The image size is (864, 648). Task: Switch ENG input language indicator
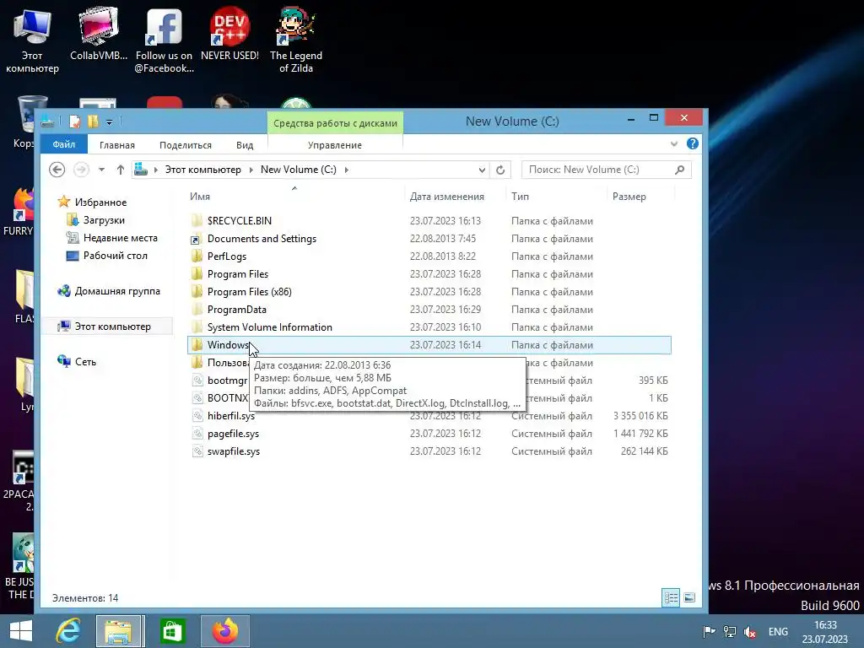[778, 631]
